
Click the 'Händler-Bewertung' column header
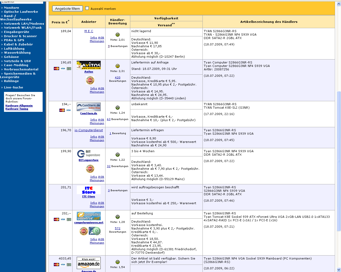(118, 22)
